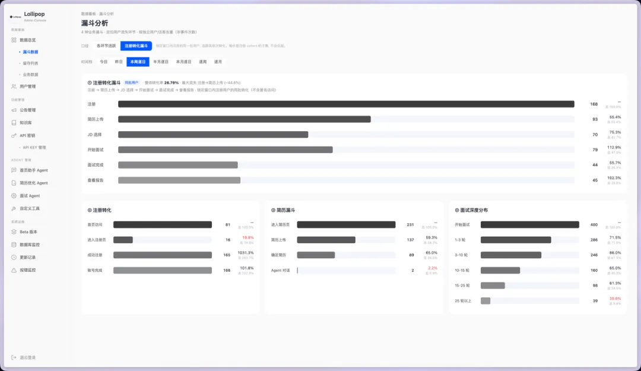Select the 本月逐日 time range

pyautogui.click(x=183, y=62)
